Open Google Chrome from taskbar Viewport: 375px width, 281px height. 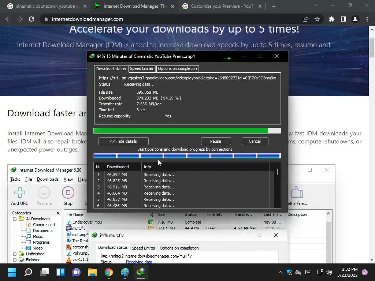[x=108, y=272]
